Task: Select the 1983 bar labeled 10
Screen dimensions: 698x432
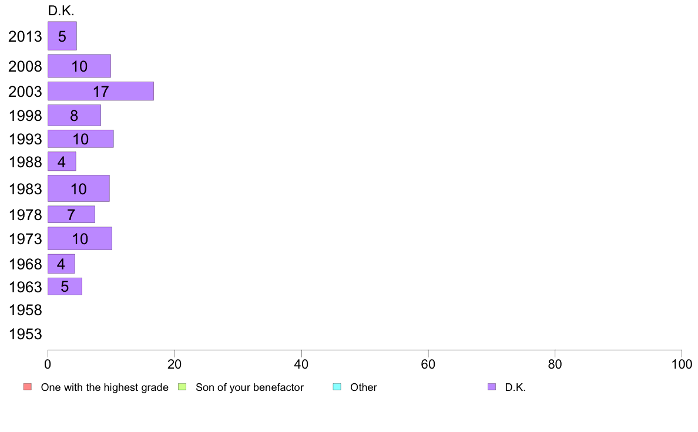Action: click(x=78, y=188)
